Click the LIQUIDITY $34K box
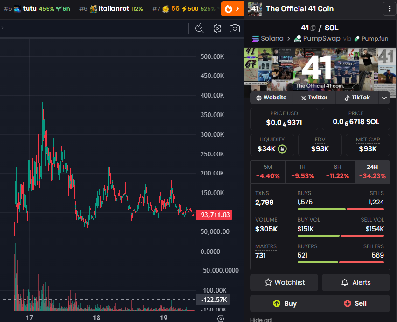 (x=272, y=145)
